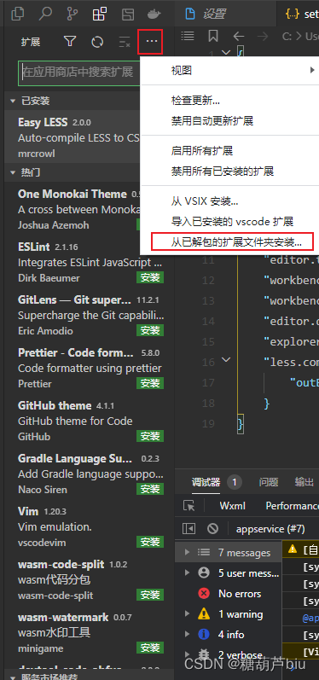Select 启用所有扩展 menu entry
Viewport: 319px width, 680px height.
[x=229, y=150]
